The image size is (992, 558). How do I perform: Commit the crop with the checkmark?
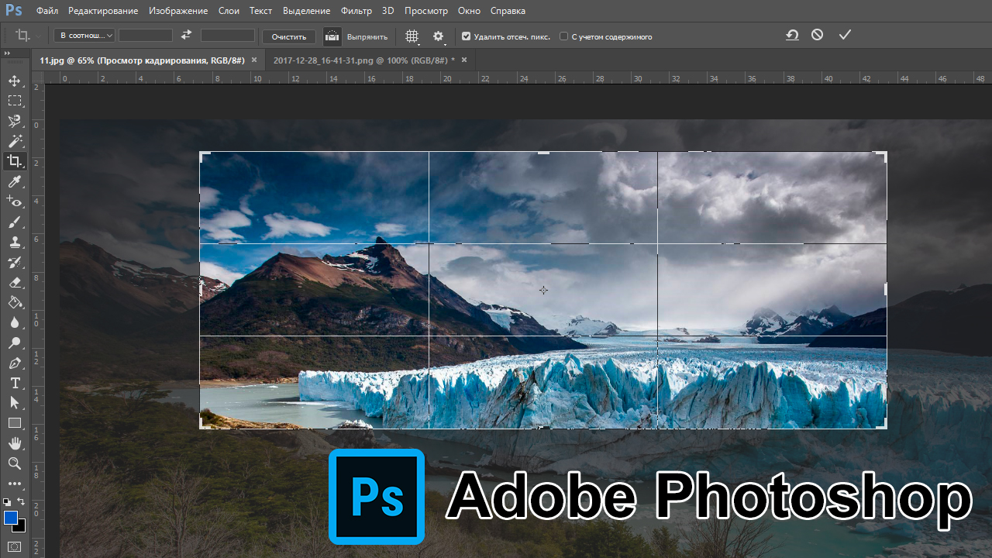tap(845, 35)
